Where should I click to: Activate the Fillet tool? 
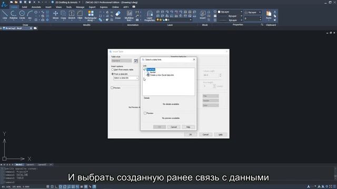pyautogui.click(x=80, y=15)
